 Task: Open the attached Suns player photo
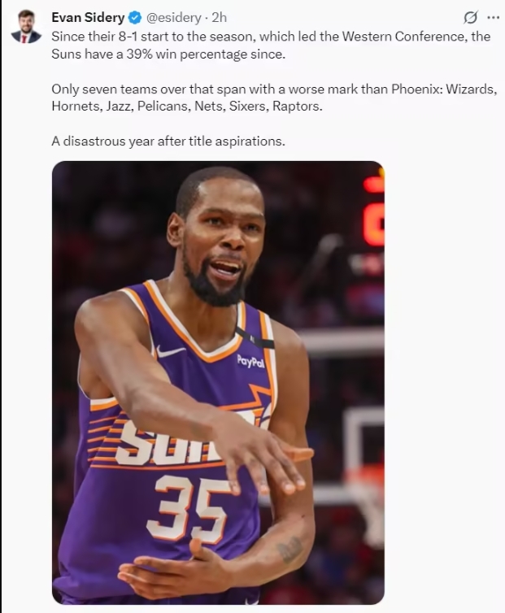[218, 383]
